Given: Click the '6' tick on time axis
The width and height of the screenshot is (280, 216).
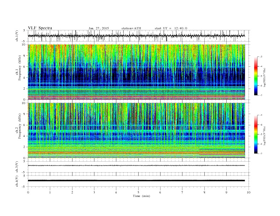Looking at the screenshot, I should [160, 192].
